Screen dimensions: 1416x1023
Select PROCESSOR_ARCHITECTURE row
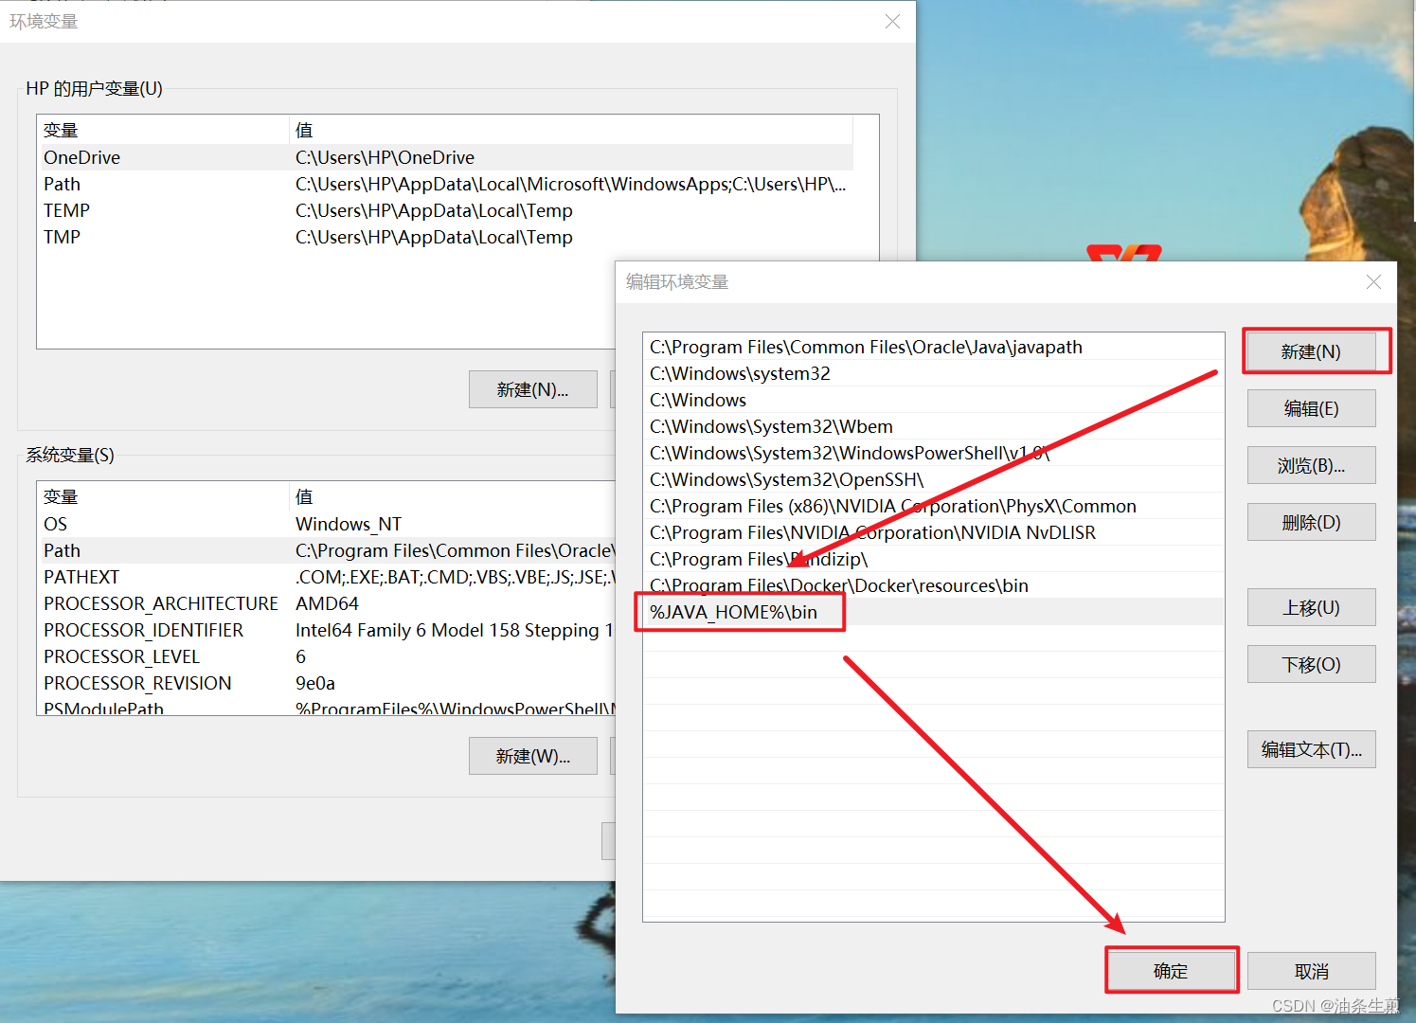click(x=327, y=603)
